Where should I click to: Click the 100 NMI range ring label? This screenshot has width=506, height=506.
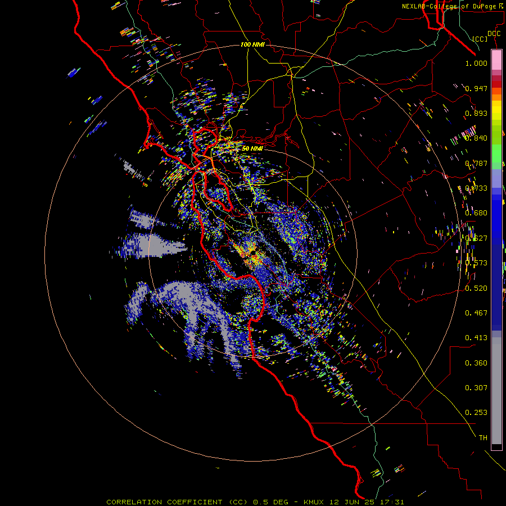pyautogui.click(x=252, y=44)
